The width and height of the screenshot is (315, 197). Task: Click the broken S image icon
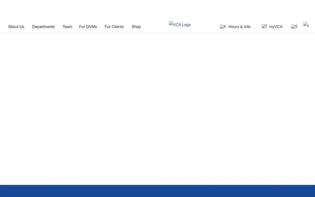(294, 27)
